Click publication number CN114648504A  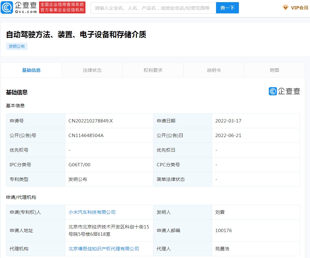click(86, 136)
